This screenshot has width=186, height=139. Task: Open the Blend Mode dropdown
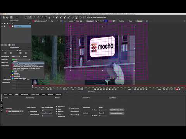16,56
